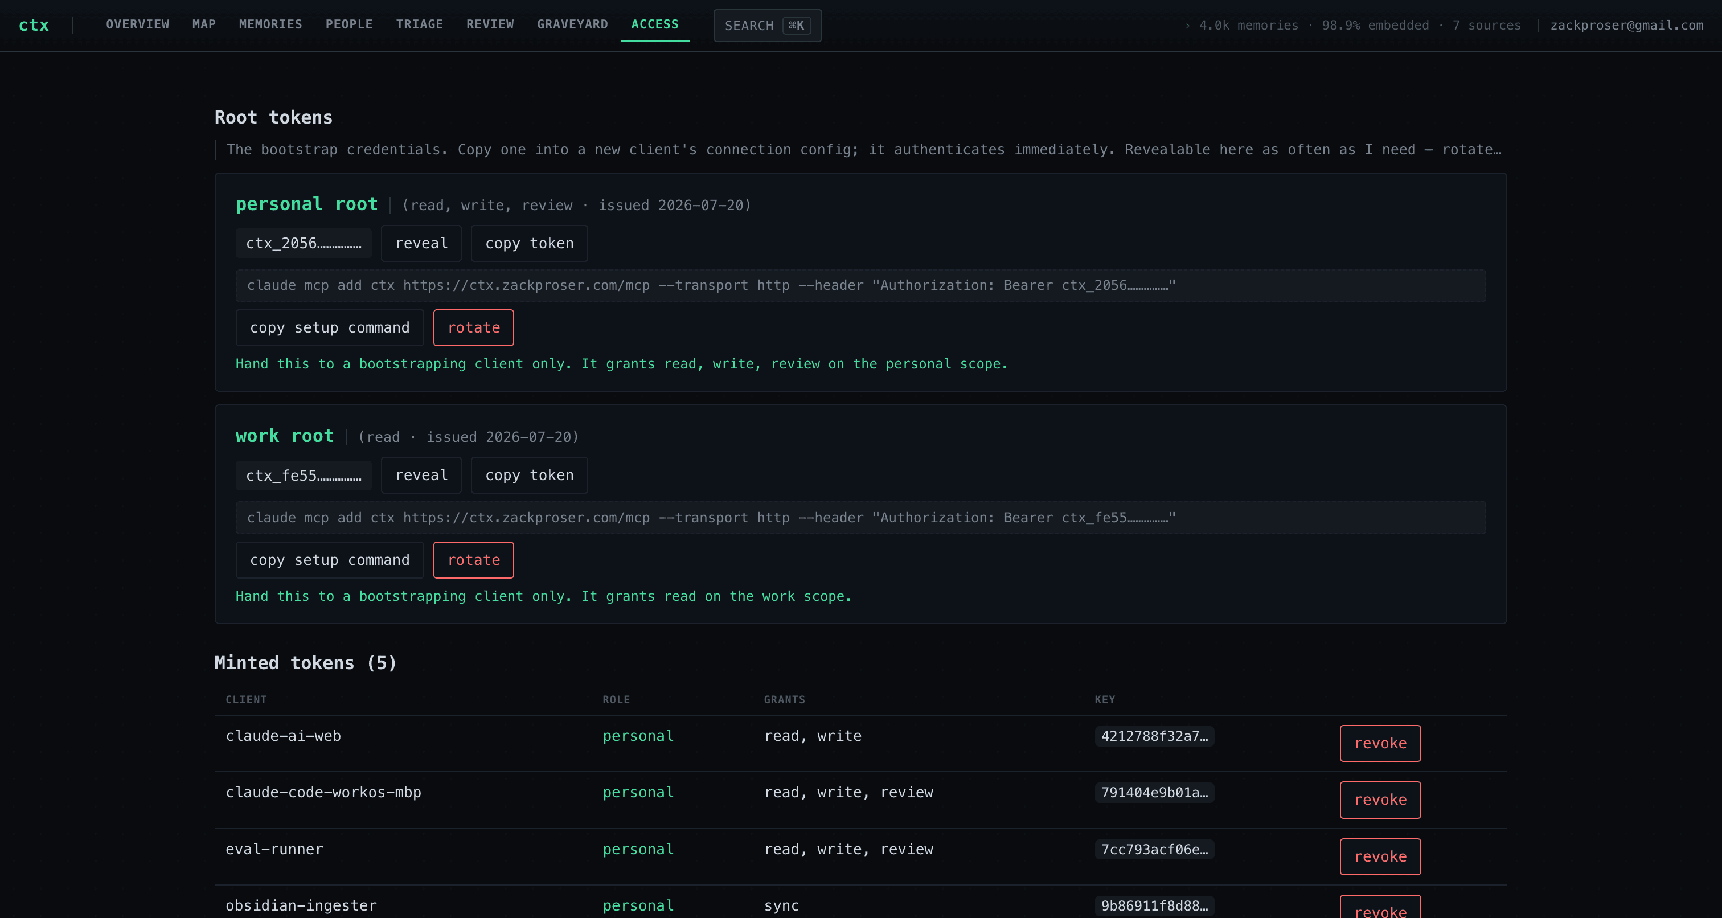
Task: Switch to the People tab
Action: (x=349, y=24)
